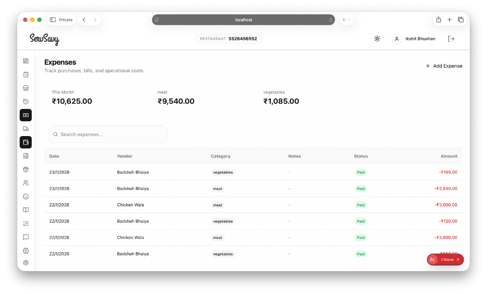Screen dimensions: 487x294
Task: Open deliveries using the truck icon
Action: (26, 128)
